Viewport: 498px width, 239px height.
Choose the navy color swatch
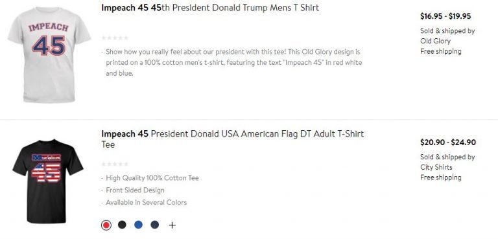pyautogui.click(x=155, y=225)
